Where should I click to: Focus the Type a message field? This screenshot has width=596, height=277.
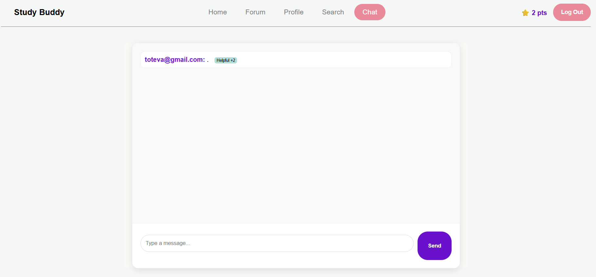click(x=277, y=243)
